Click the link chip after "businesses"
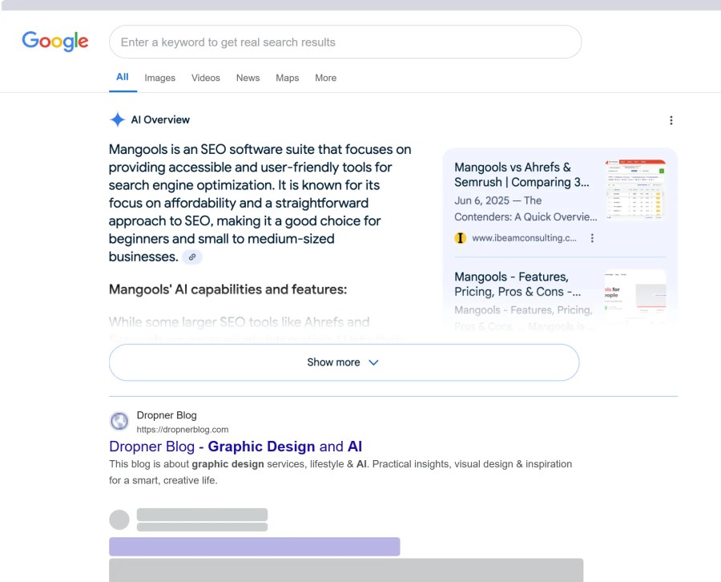 [x=191, y=257]
